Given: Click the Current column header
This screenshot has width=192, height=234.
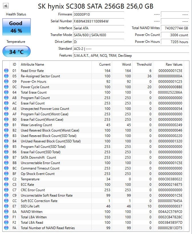Looking at the screenshot, I should [x=102, y=64].
